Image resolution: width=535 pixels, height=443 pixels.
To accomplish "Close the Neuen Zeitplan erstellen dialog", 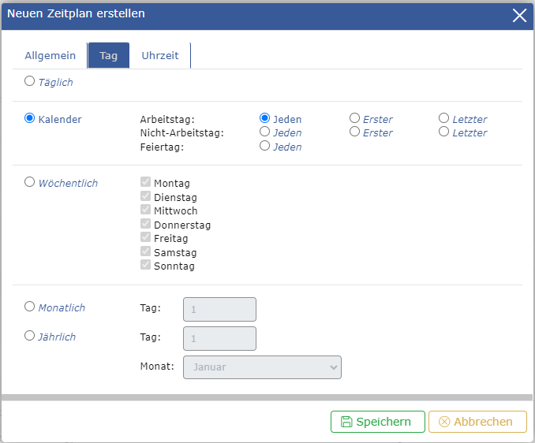I will (x=519, y=15).
